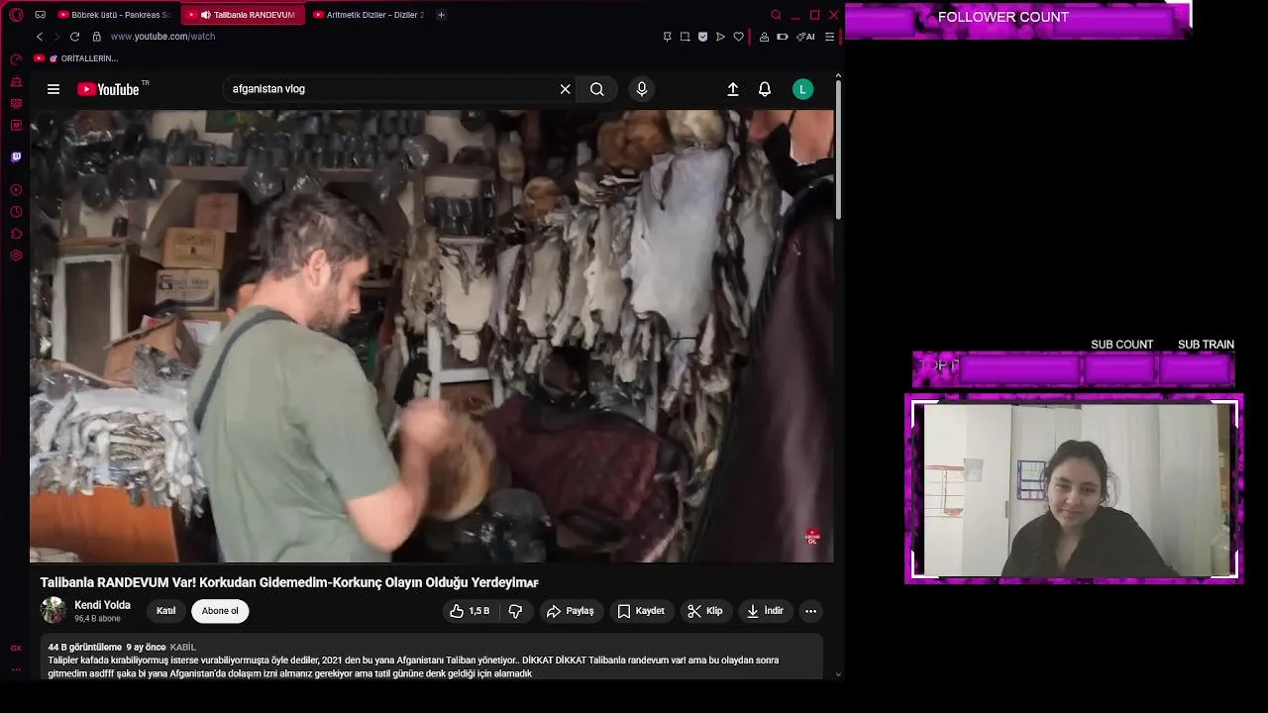1268x713 pixels.
Task: Click the battery saver icon
Action: coord(783,37)
